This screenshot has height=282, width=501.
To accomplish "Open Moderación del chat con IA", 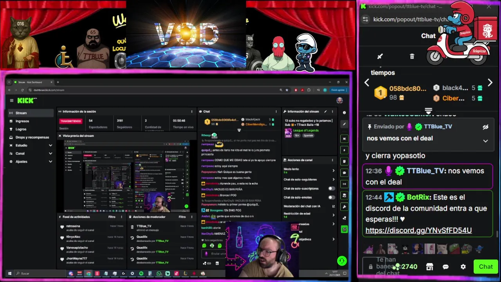I will [x=309, y=206].
